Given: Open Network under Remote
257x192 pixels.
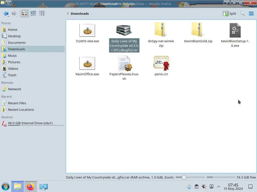Looking at the screenshot, I should click(x=33, y=89).
